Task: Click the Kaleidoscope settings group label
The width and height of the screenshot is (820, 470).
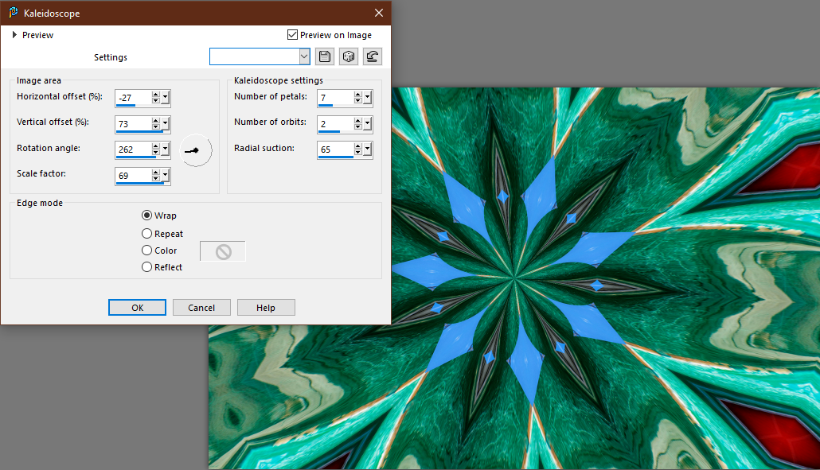Action: [x=278, y=80]
